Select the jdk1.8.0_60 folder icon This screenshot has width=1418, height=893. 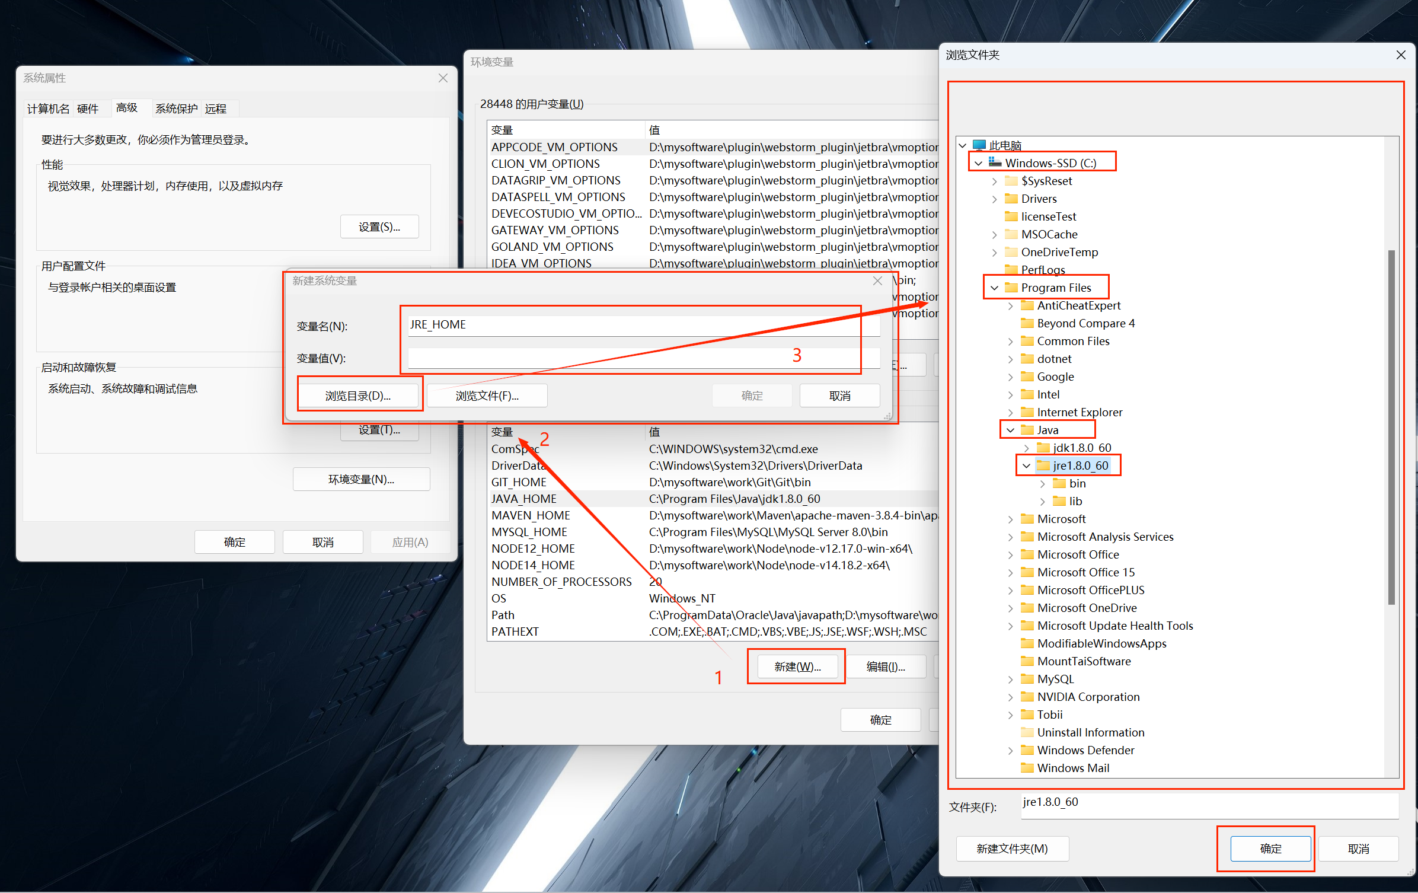(1043, 448)
